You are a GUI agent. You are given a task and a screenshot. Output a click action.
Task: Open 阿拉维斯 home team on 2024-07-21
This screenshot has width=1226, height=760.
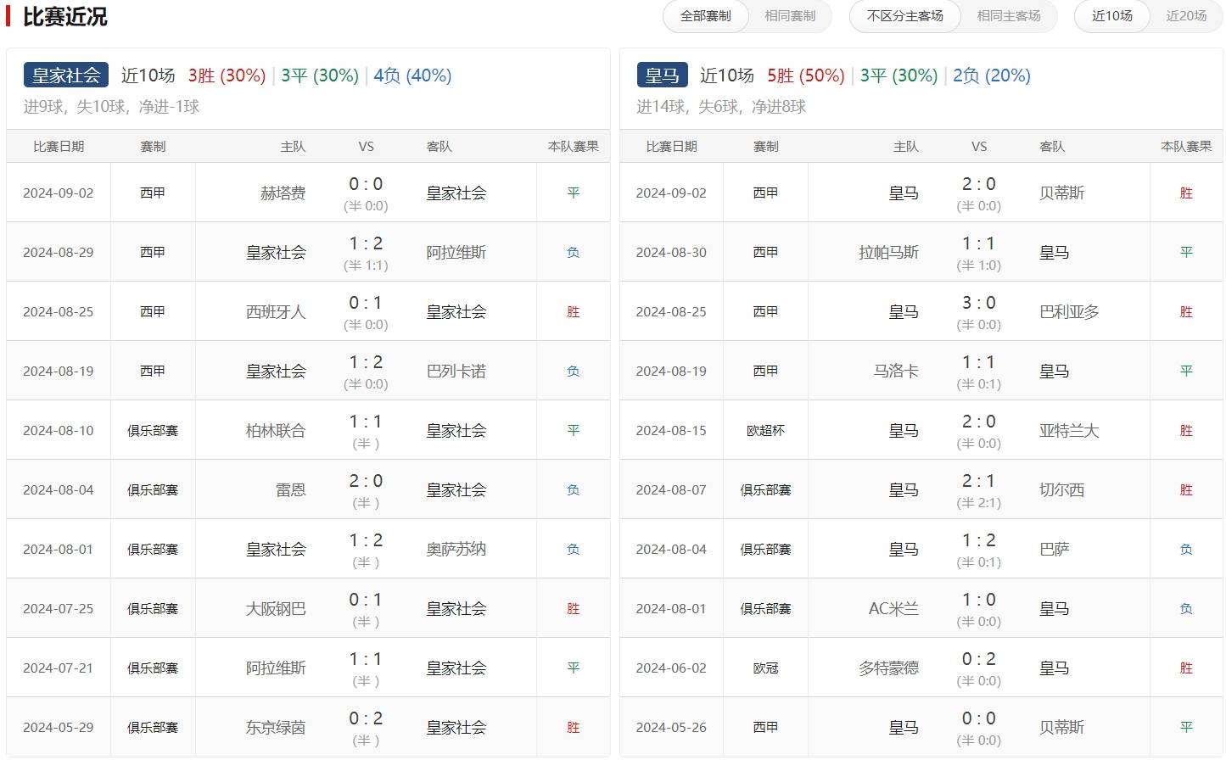(276, 668)
